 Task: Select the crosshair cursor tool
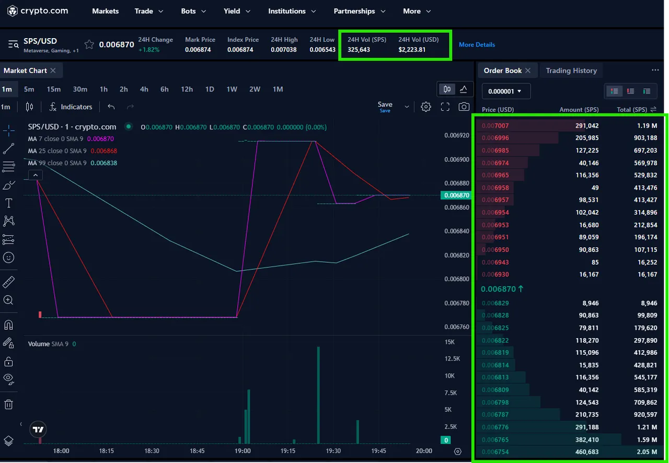pyautogui.click(x=8, y=131)
